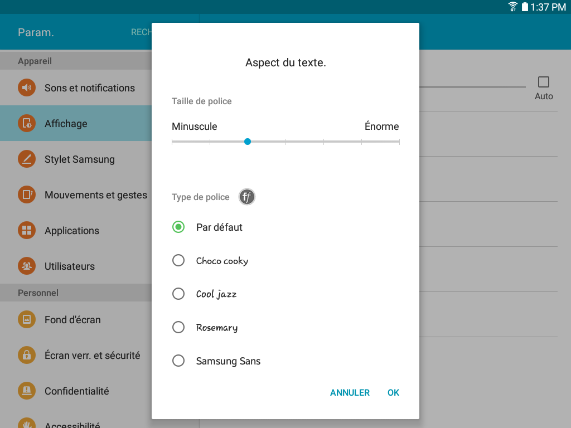Select the Rosemary font
Image resolution: width=571 pixels, height=428 pixels.
pyautogui.click(x=205, y=327)
